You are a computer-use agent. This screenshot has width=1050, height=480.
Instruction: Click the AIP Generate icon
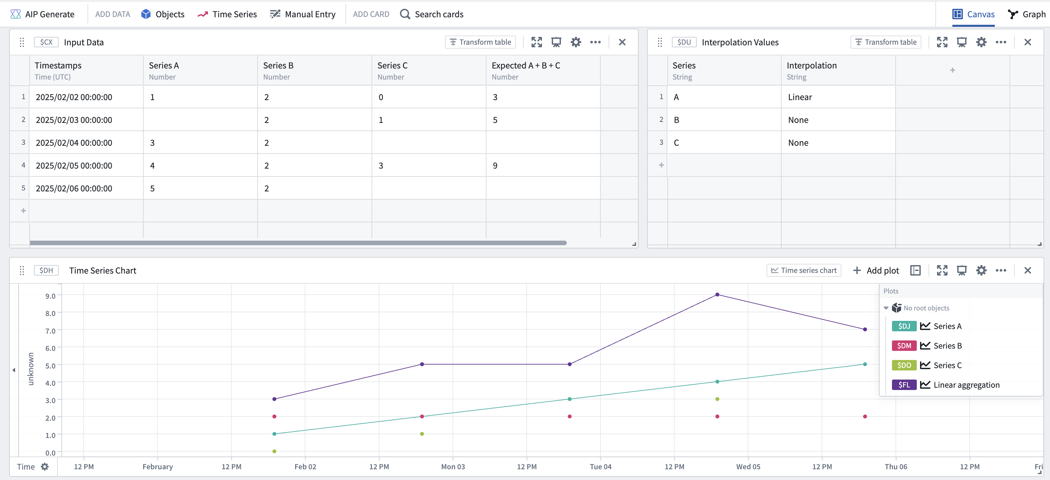coord(15,14)
